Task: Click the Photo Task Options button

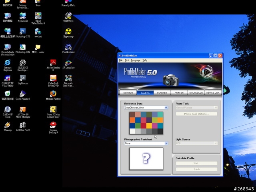Action: click(x=196, y=114)
